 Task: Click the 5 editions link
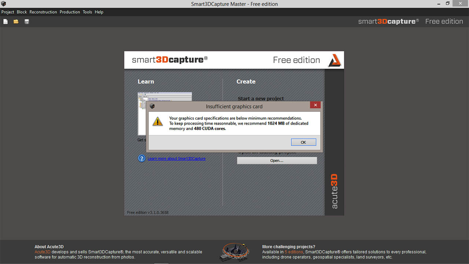tap(294, 252)
